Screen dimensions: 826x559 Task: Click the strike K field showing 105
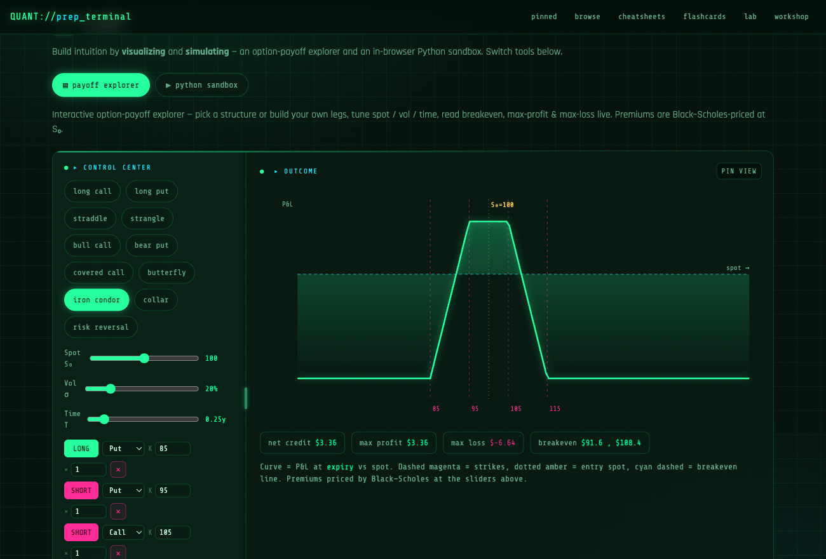point(173,532)
